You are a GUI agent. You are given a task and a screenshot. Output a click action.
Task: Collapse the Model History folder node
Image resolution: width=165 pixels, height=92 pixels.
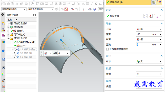8,38
